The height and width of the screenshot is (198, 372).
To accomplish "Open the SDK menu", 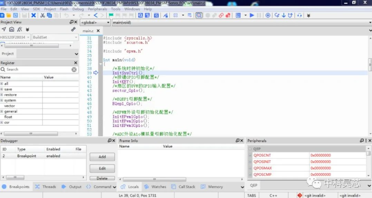I will (37, 9).
